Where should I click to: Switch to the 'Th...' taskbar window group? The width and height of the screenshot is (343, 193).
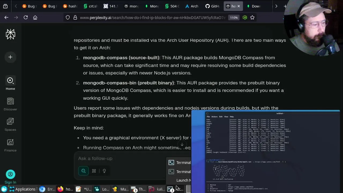click(x=139, y=189)
